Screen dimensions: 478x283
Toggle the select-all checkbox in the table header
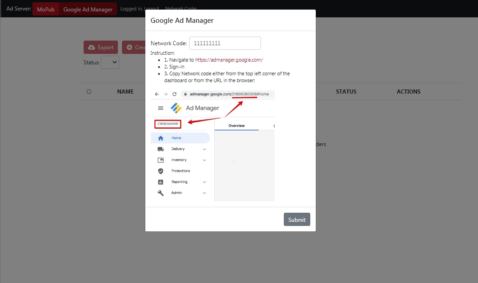pos(89,91)
